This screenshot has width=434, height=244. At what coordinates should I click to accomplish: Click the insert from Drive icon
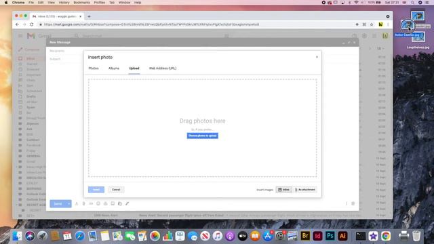[106, 203]
